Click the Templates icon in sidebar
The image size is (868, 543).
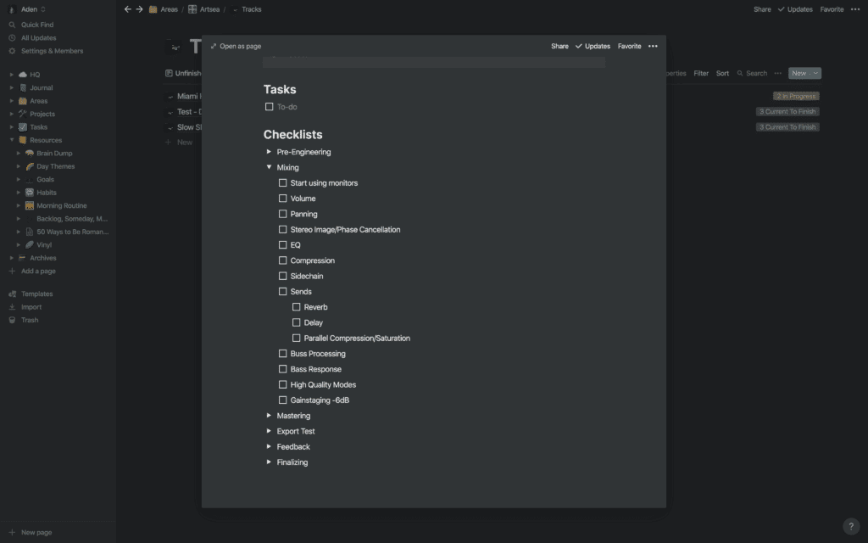tap(12, 294)
